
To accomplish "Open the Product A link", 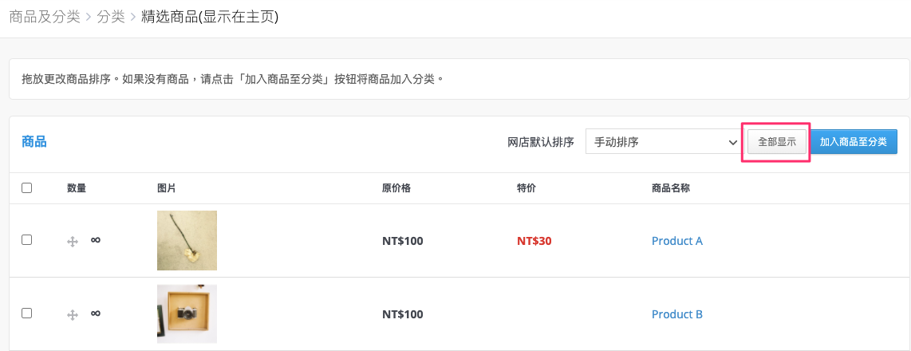I will click(x=676, y=241).
